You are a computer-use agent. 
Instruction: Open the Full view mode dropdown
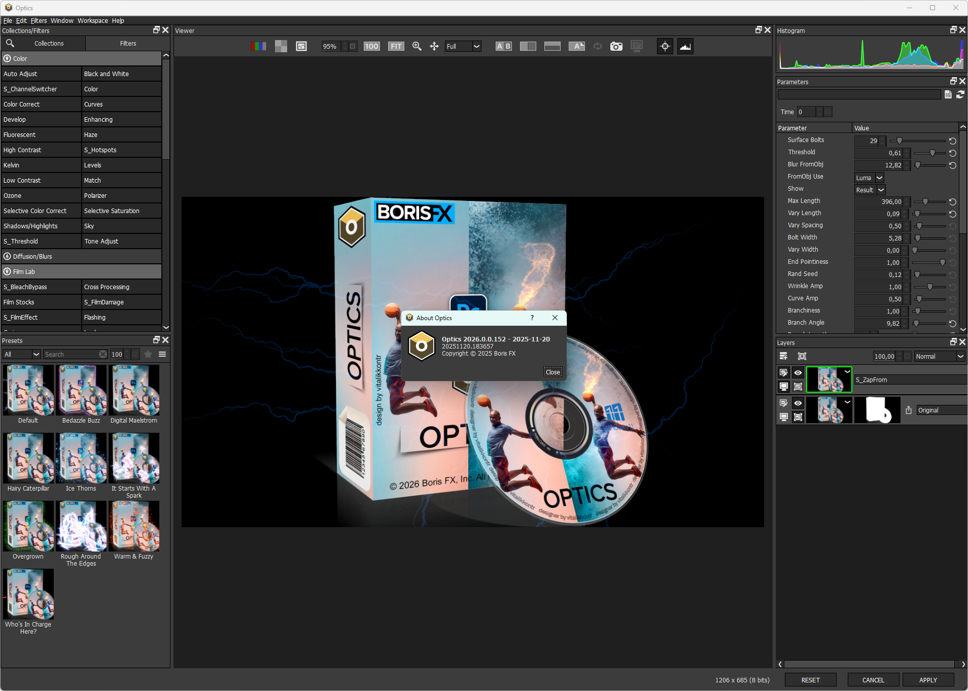(463, 46)
